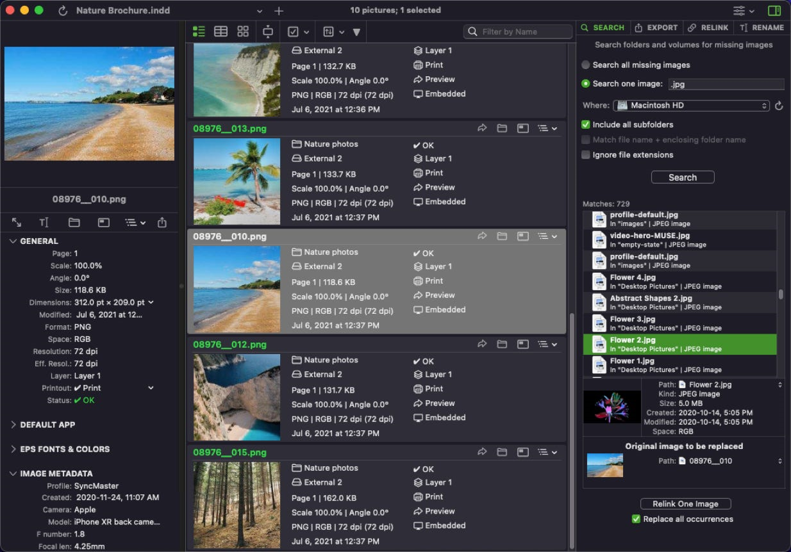The width and height of the screenshot is (791, 552).
Task: Expand the EPS FONTS & COLORS section
Action: [x=64, y=449]
